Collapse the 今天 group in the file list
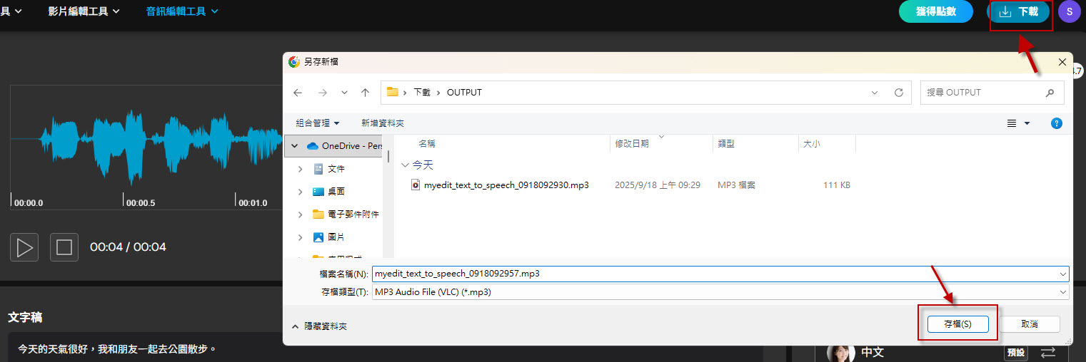The image size is (1086, 362). click(406, 165)
